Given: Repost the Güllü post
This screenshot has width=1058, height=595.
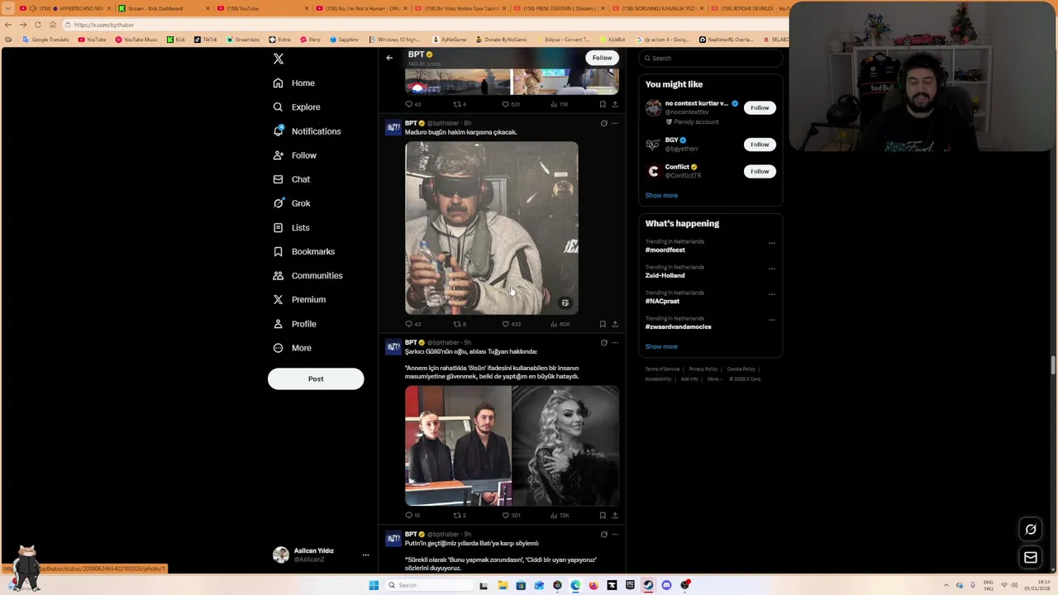Looking at the screenshot, I should pos(460,515).
